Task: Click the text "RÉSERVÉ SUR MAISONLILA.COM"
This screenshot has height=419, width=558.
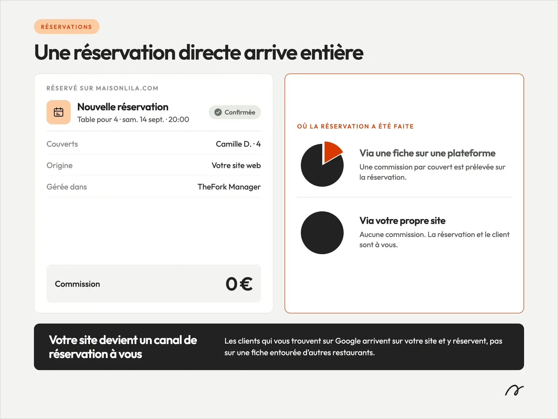Action: [103, 88]
